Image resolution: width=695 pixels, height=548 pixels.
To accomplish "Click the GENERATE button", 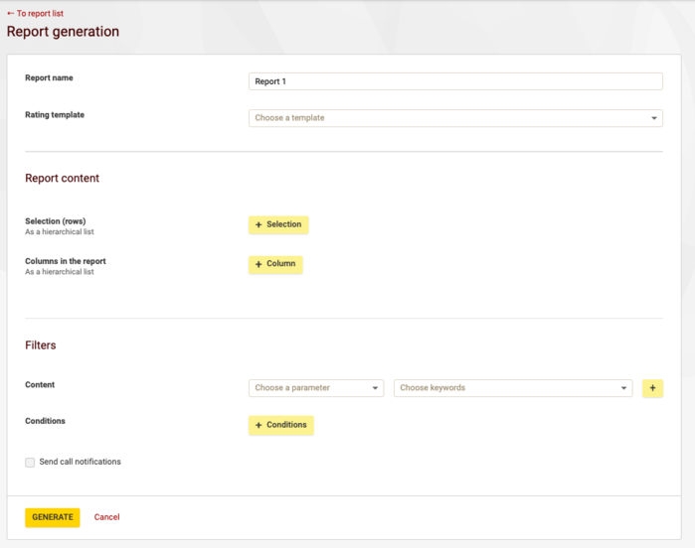I will [53, 517].
